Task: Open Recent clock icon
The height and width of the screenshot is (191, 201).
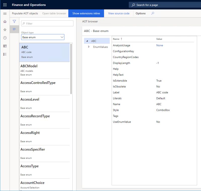Action: point(5,38)
